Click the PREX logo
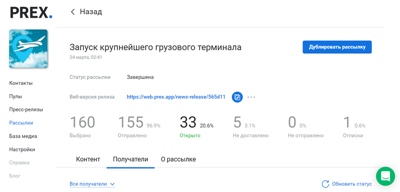 (31, 12)
